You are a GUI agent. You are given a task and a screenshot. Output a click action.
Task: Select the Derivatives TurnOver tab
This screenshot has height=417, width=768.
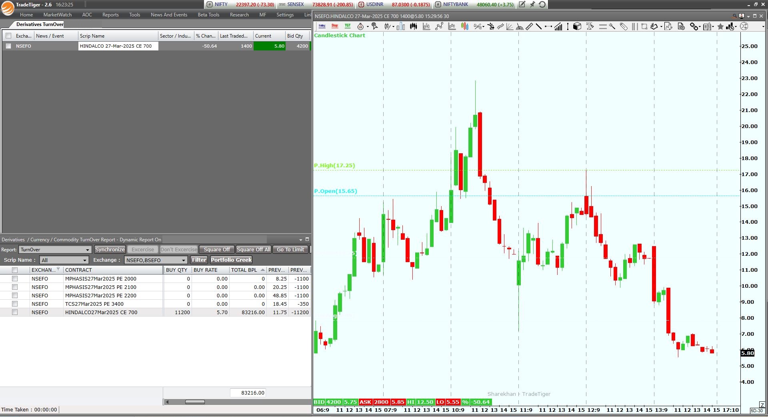[x=40, y=24]
